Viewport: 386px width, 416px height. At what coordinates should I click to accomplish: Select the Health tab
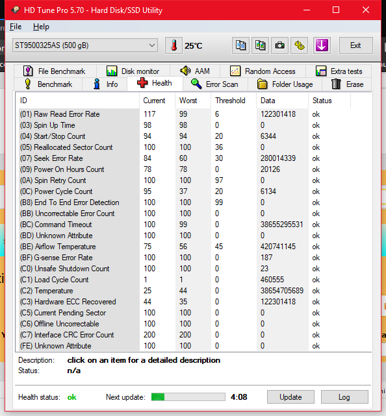tap(155, 83)
